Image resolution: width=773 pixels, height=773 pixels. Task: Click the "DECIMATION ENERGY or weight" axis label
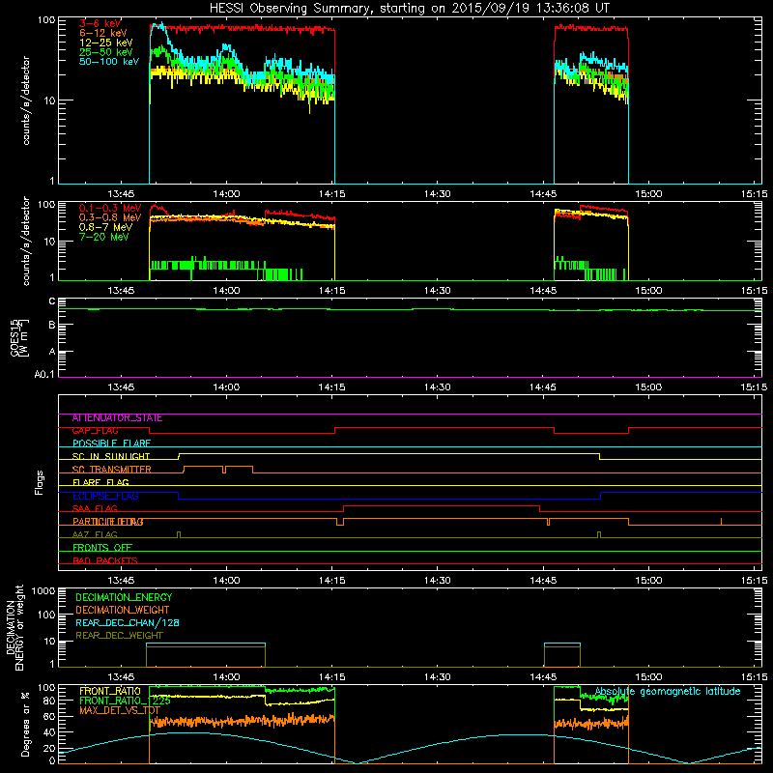tap(14, 627)
